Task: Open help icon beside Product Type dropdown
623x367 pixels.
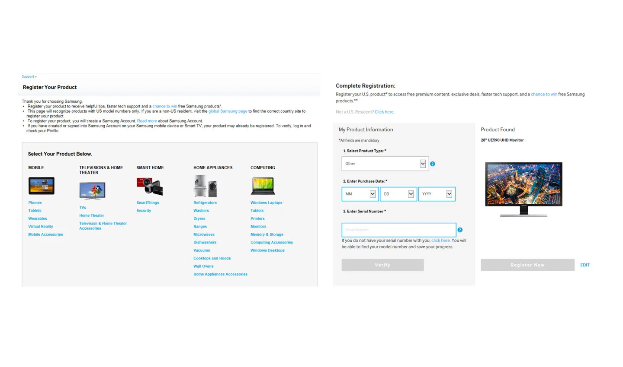Action: tap(433, 164)
